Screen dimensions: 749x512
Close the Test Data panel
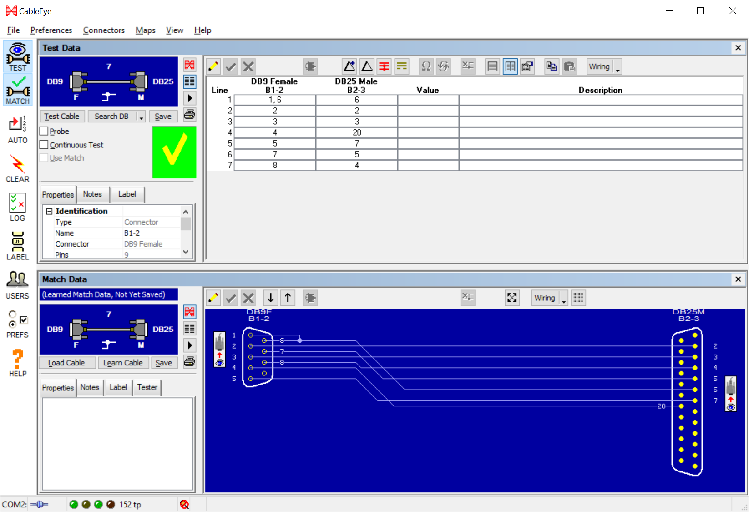(x=738, y=48)
